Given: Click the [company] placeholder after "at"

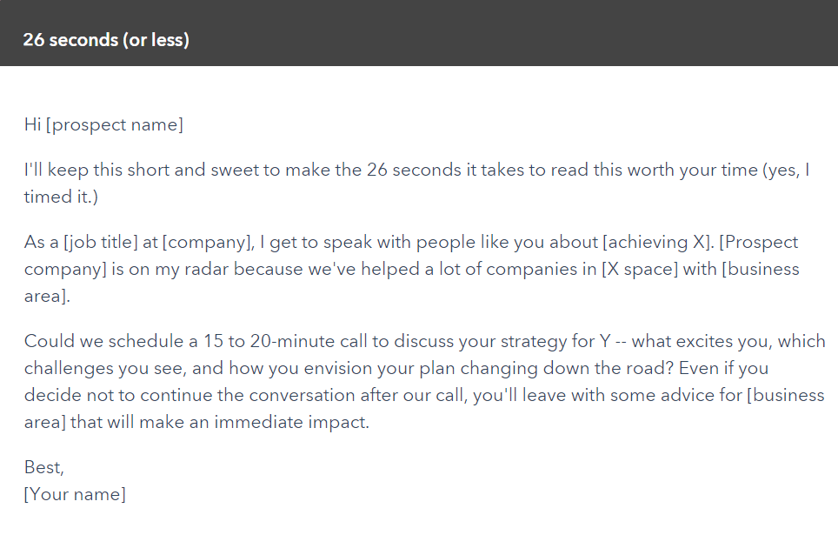Looking at the screenshot, I should point(208,242).
